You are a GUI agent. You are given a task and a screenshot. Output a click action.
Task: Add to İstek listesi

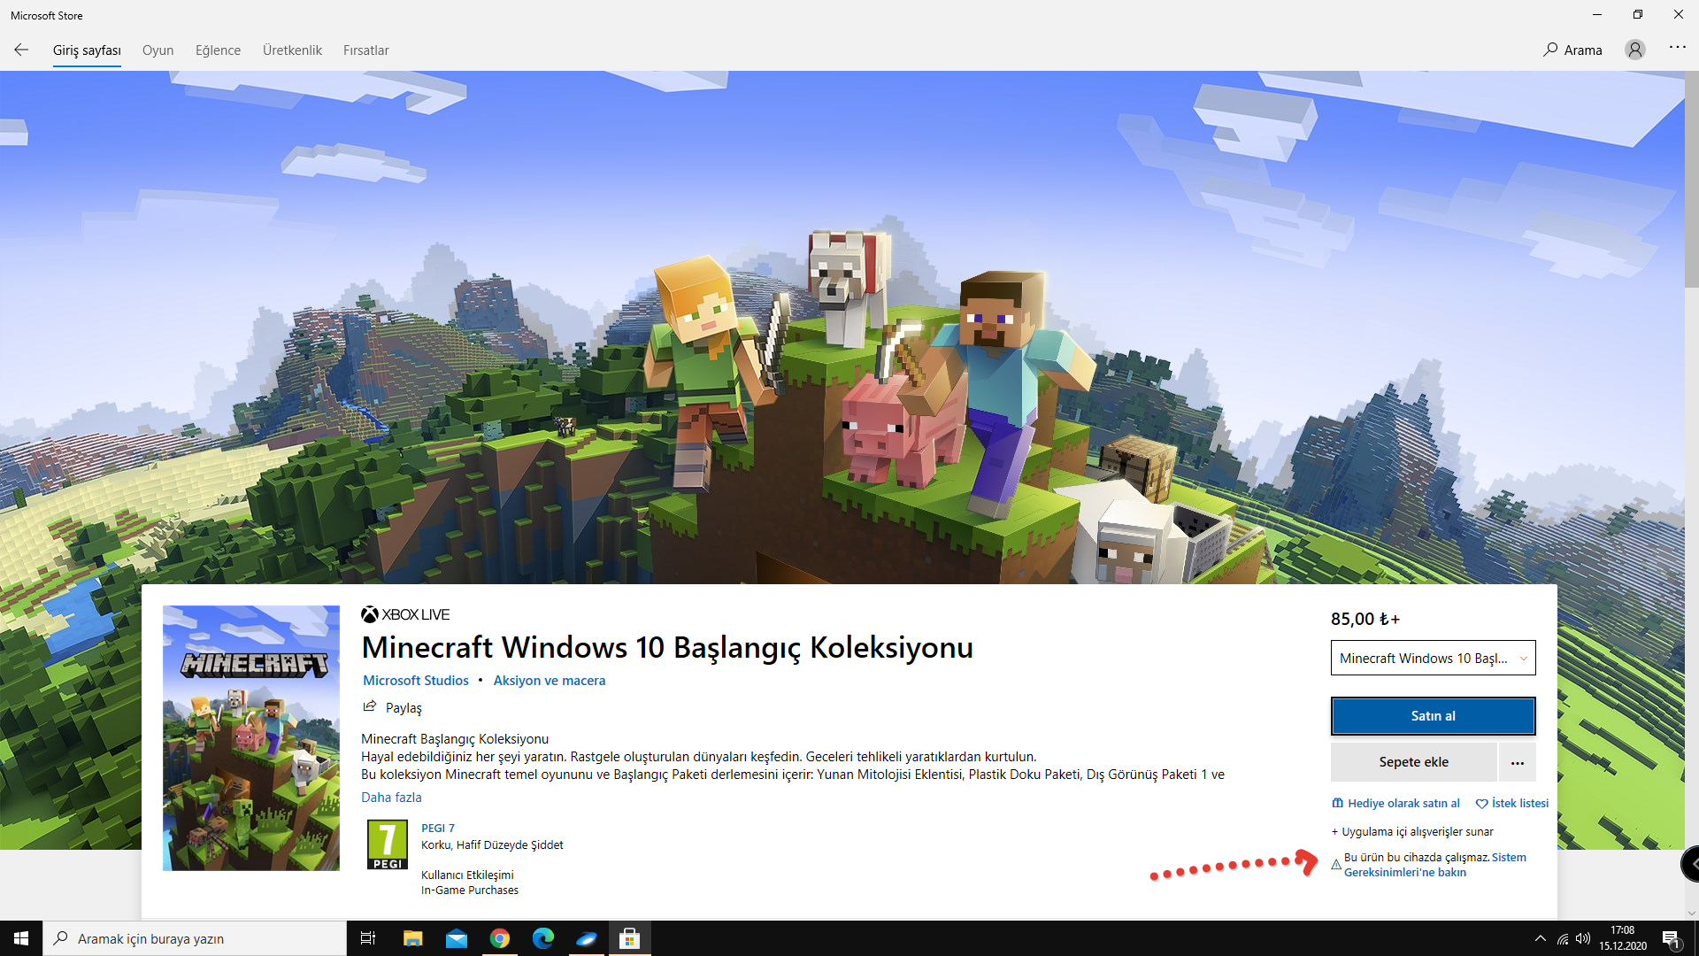pyautogui.click(x=1519, y=804)
